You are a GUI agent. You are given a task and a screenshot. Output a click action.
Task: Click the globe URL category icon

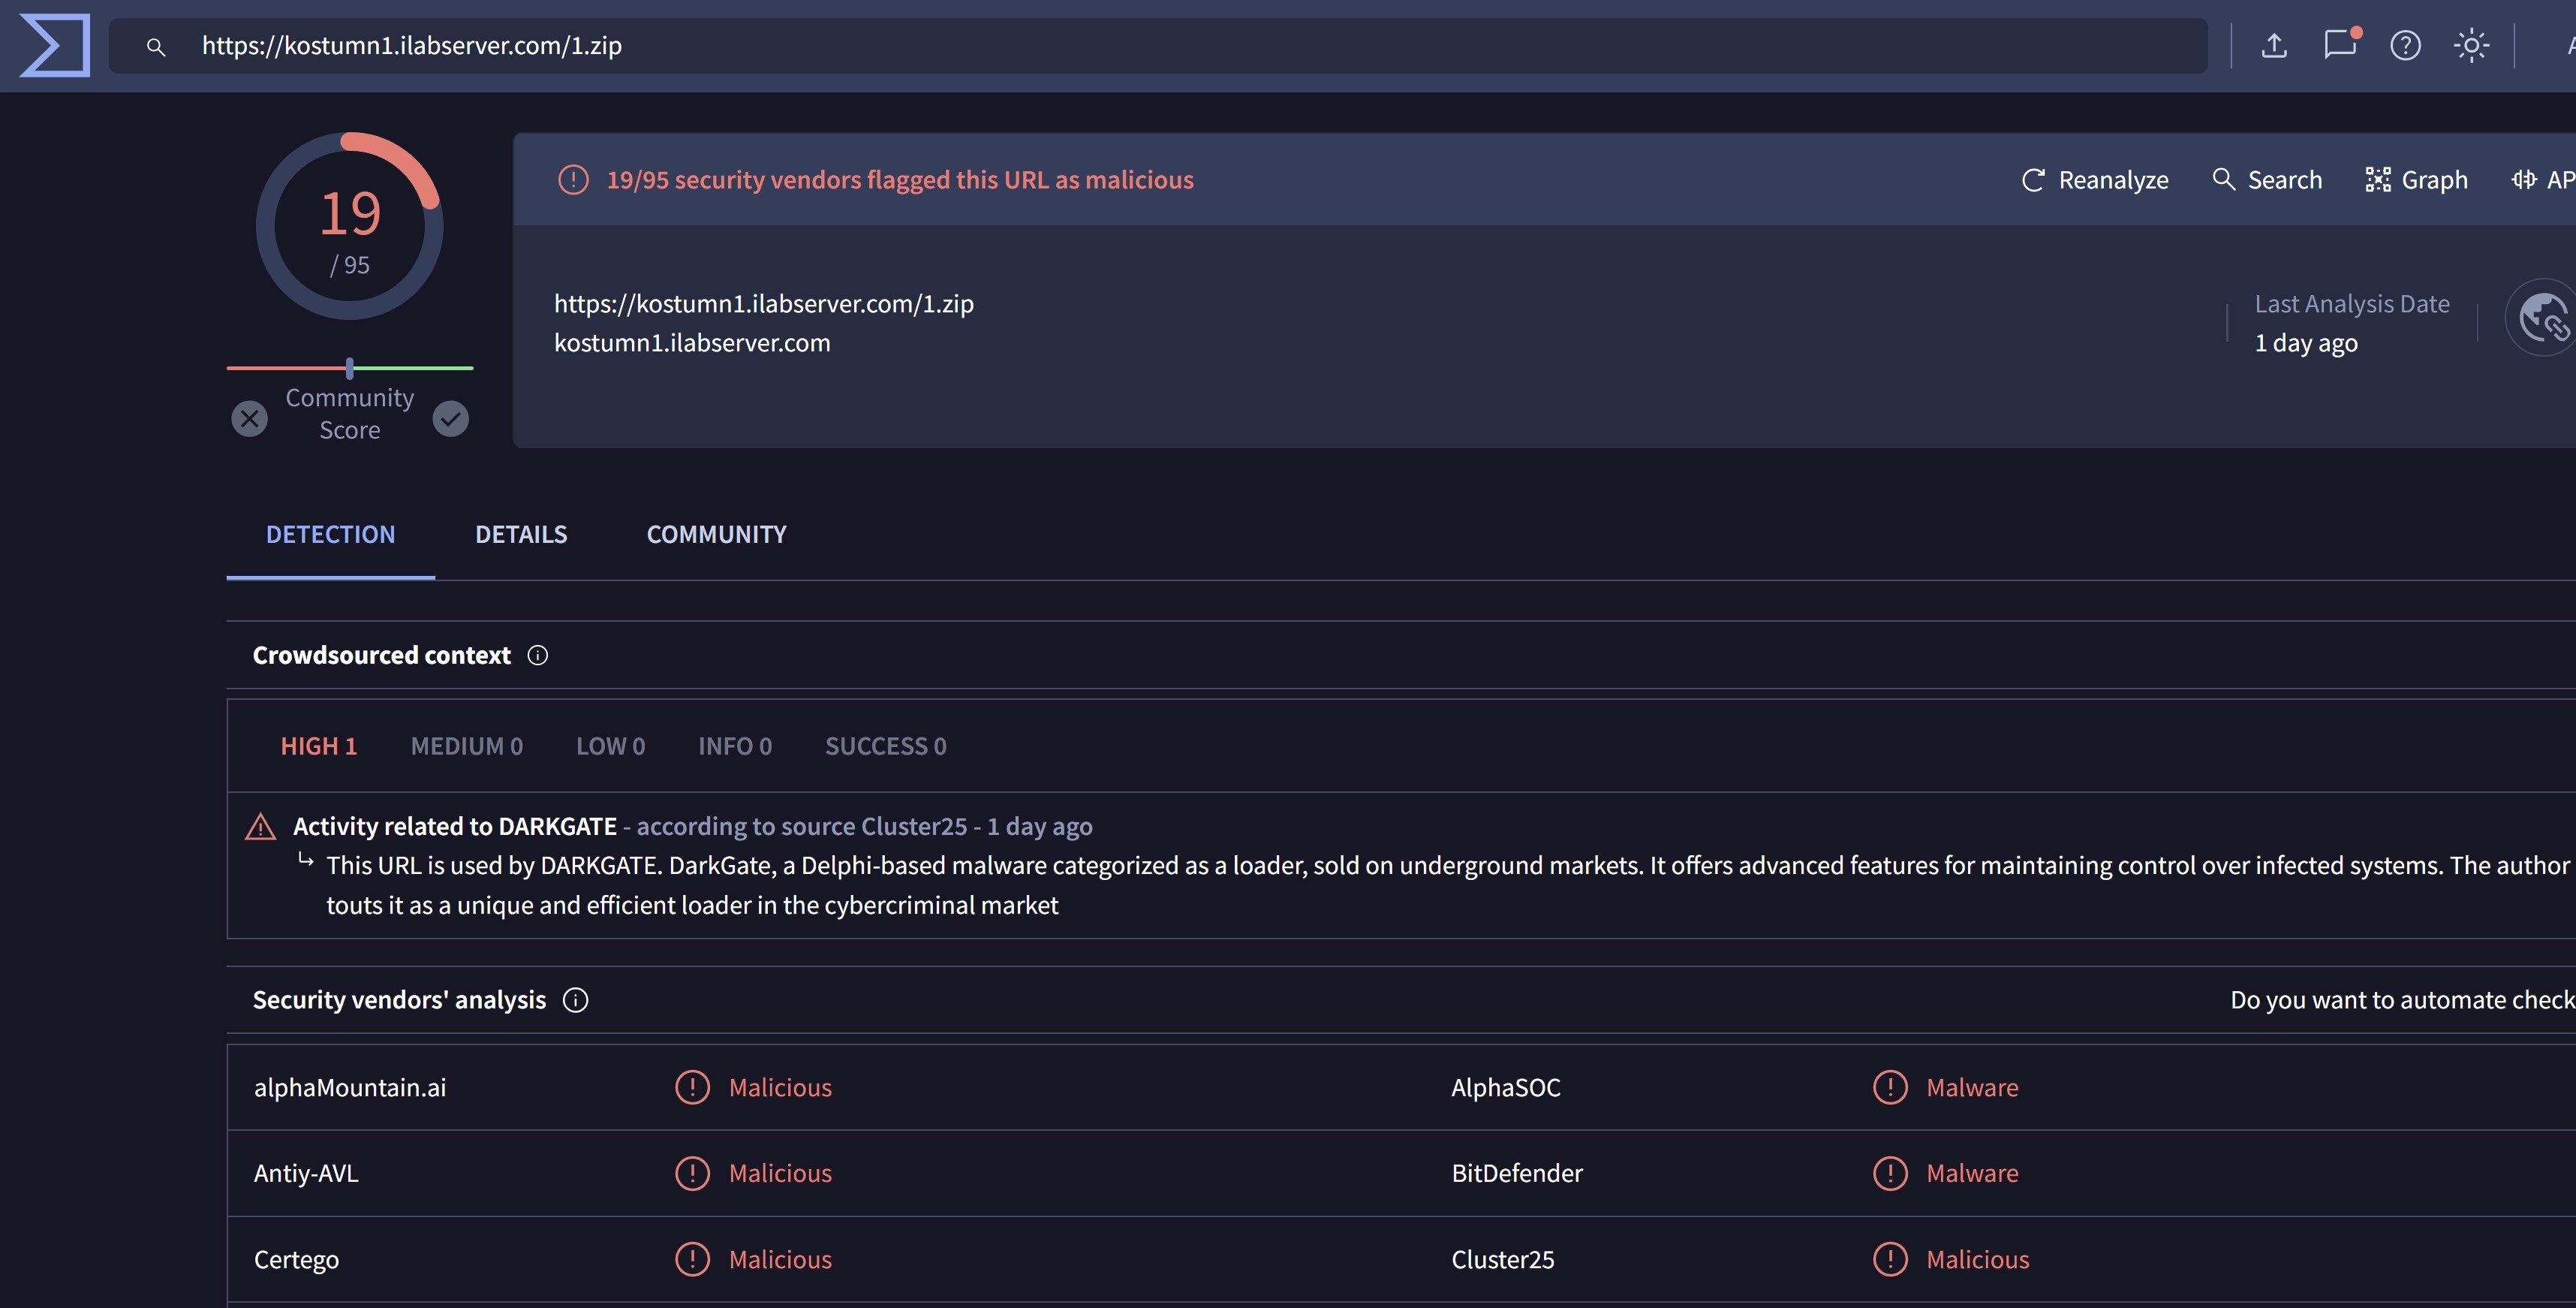[x=2543, y=318]
